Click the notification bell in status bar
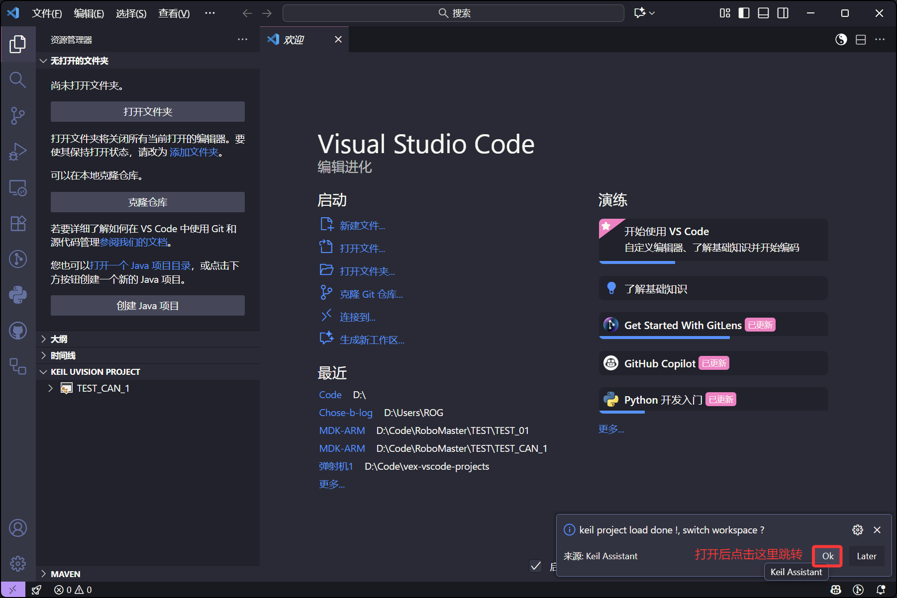 (x=881, y=590)
